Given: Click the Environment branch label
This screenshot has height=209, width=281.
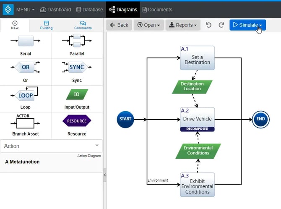Looking at the screenshot, I should [x=158, y=180].
